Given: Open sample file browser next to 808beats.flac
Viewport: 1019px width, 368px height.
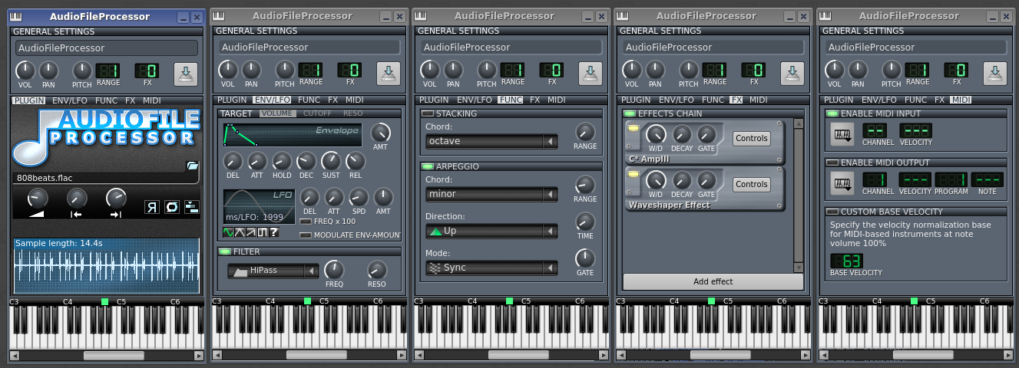Looking at the screenshot, I should click(191, 165).
